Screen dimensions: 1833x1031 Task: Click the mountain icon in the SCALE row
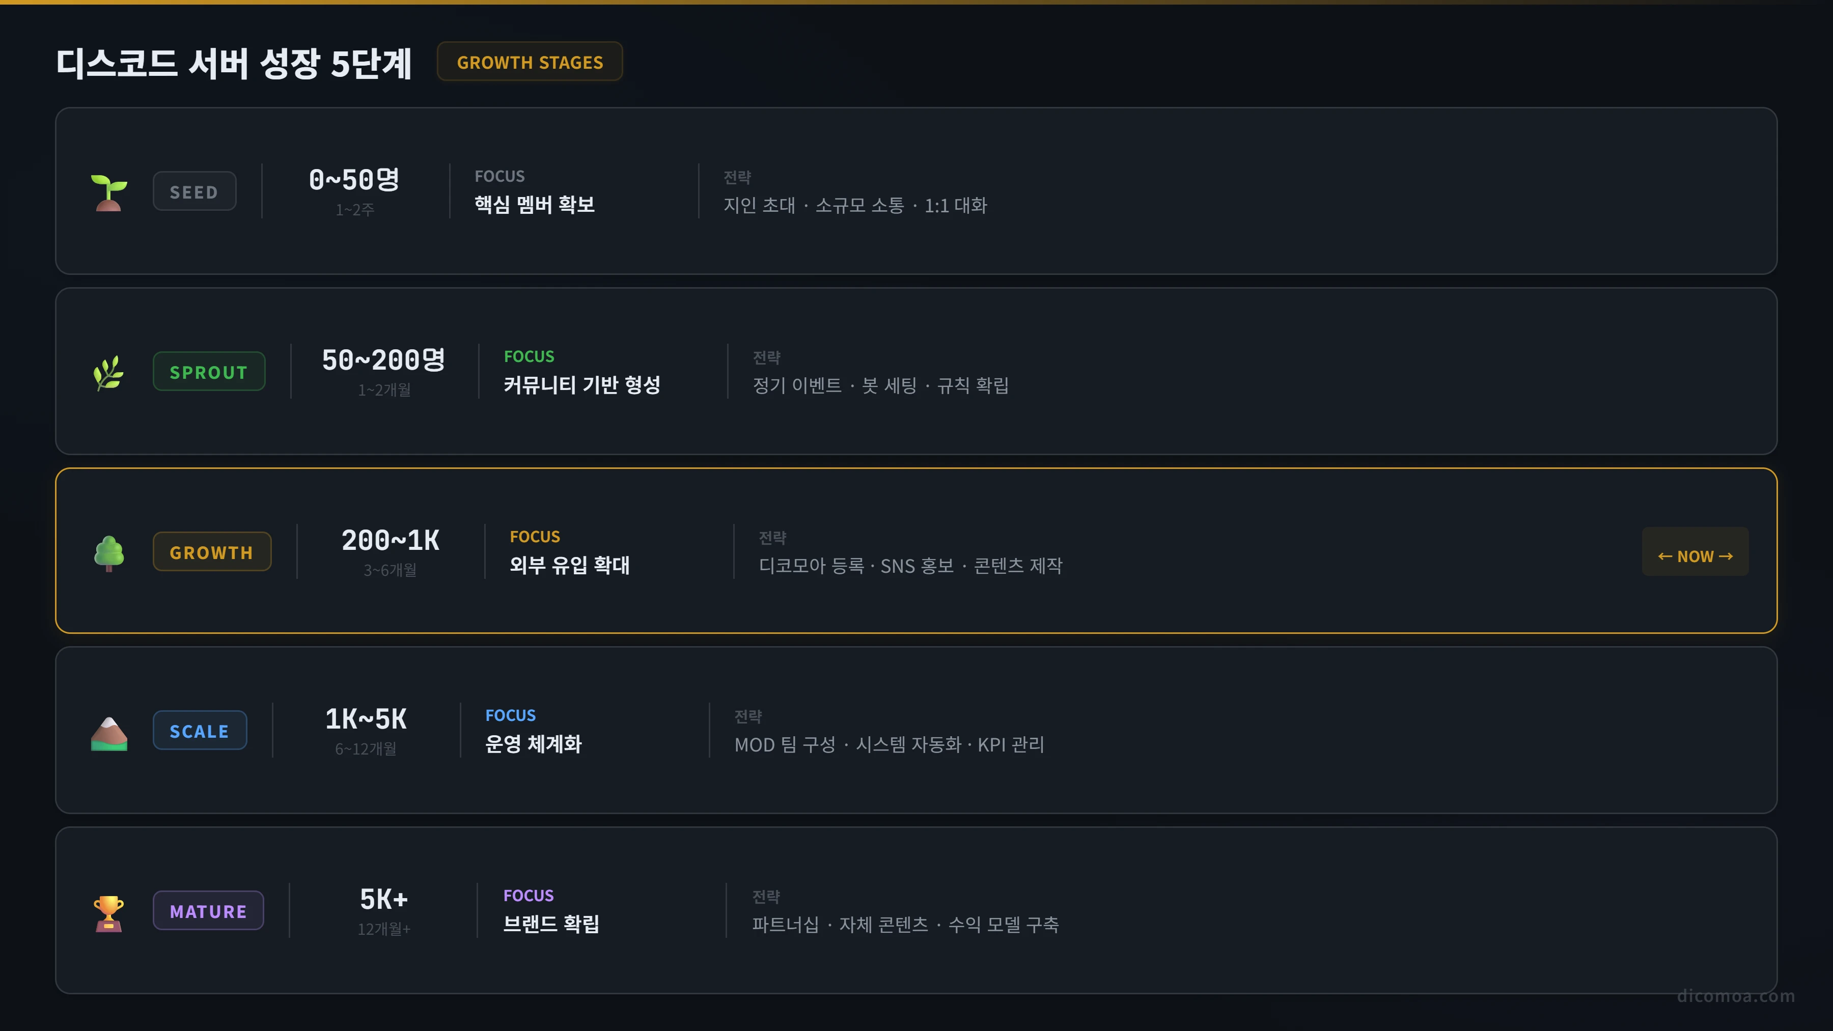point(109,732)
